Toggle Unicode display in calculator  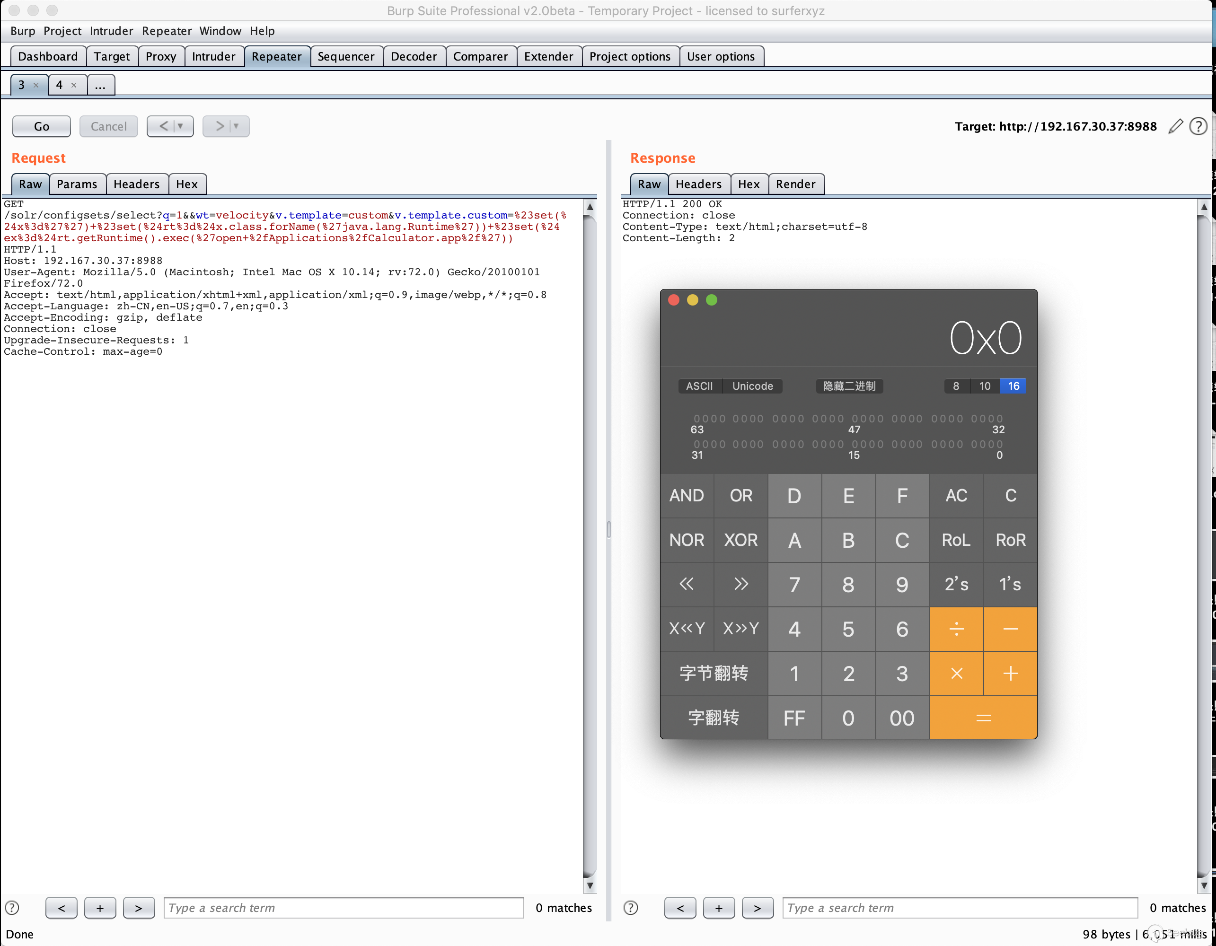pos(752,385)
